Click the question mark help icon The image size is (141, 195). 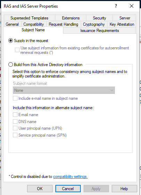point(116,6)
